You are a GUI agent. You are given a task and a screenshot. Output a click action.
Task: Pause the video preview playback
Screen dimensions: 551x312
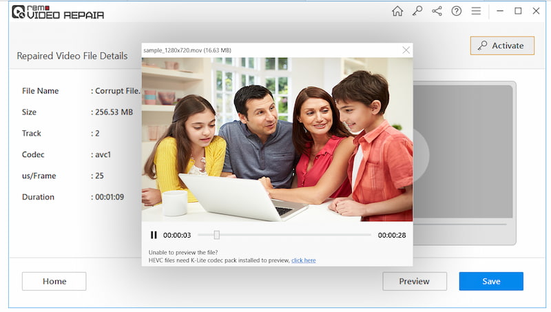pyautogui.click(x=154, y=235)
